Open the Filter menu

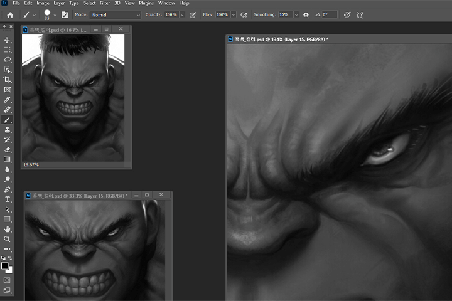click(x=105, y=3)
